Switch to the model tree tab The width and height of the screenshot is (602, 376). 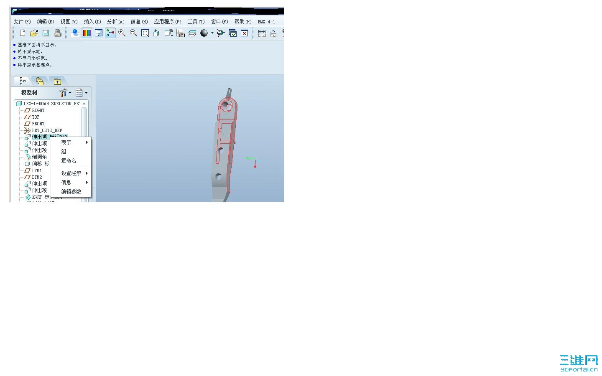pos(23,81)
